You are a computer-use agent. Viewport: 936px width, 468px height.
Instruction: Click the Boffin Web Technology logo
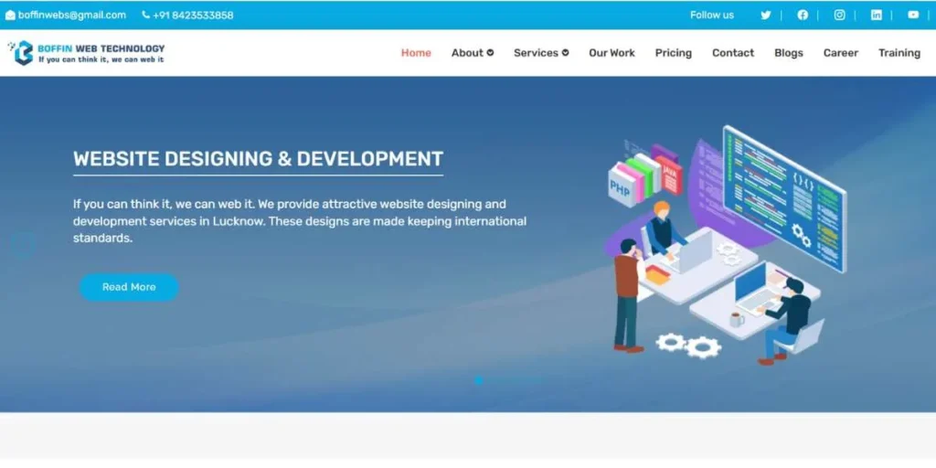tap(87, 52)
